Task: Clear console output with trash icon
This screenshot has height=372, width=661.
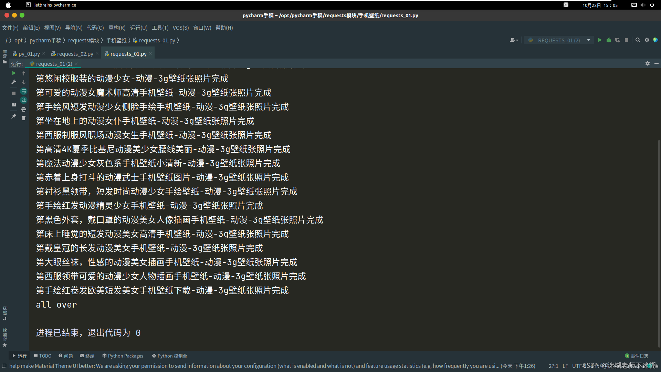Action: click(x=24, y=118)
